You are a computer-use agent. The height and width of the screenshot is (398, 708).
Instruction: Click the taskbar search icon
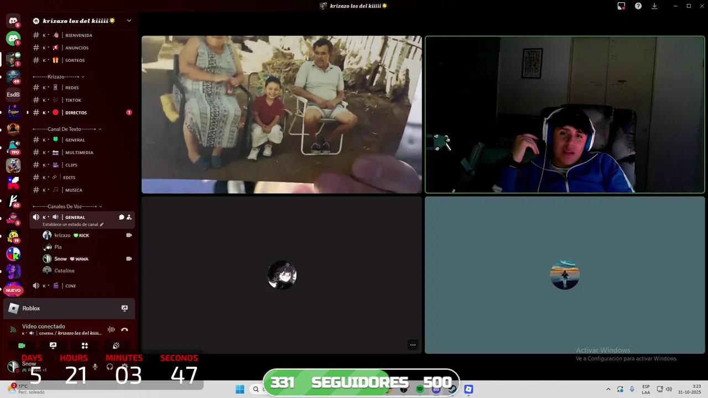click(256, 389)
